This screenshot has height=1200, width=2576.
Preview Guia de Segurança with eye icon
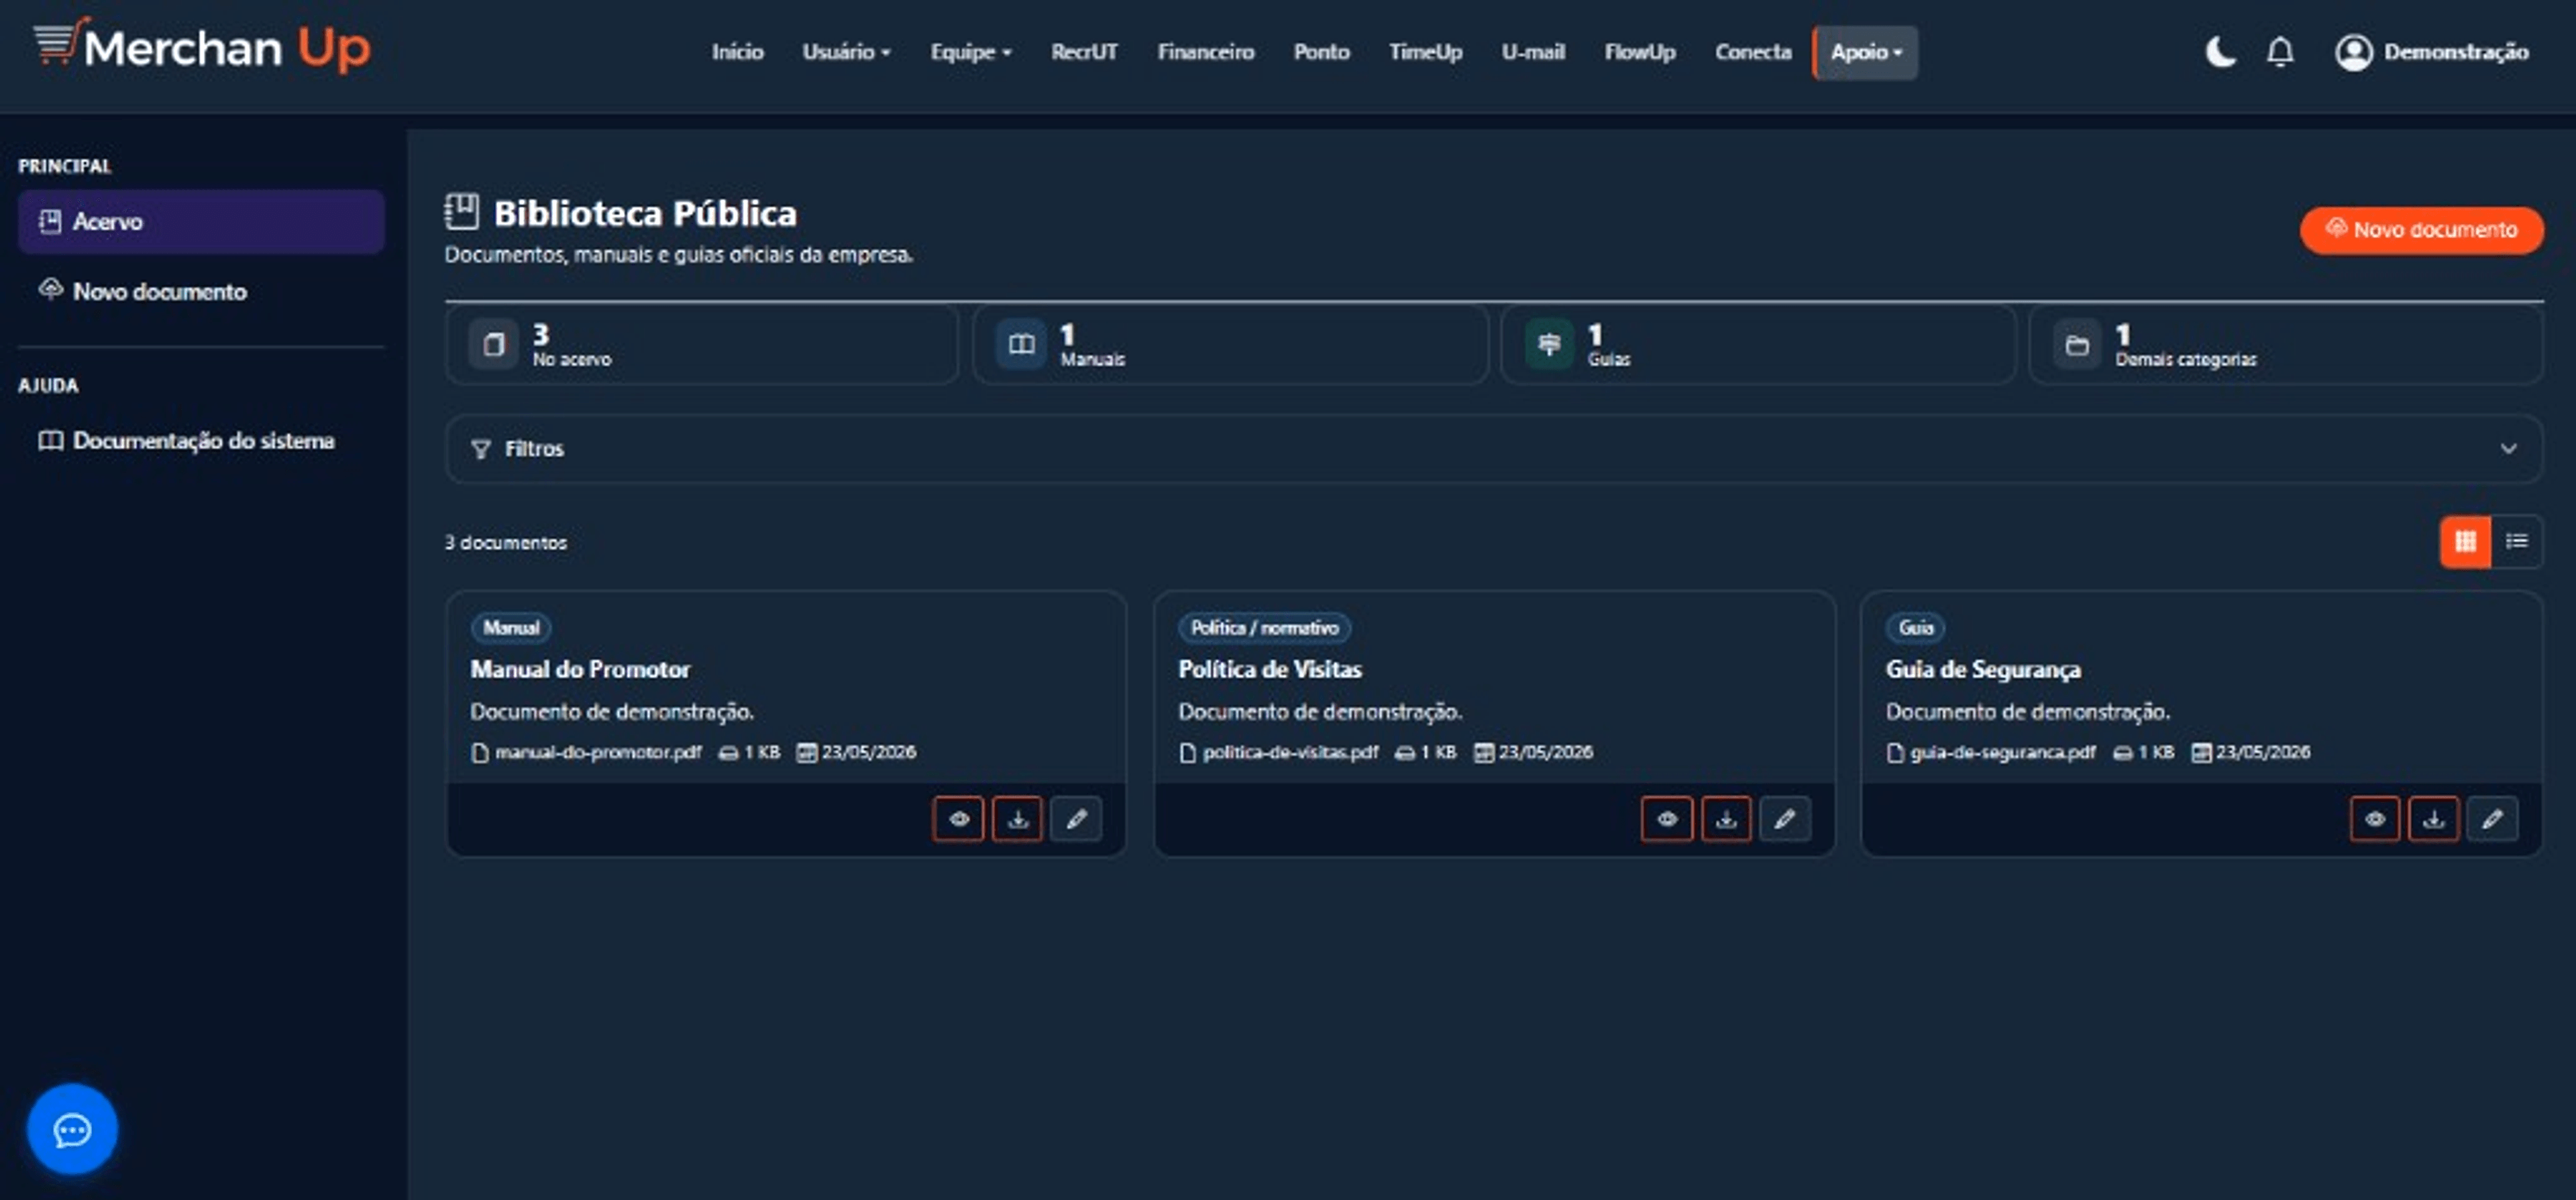pos(2374,819)
